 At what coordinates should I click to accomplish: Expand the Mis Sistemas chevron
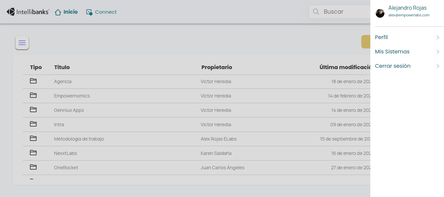pyautogui.click(x=438, y=52)
